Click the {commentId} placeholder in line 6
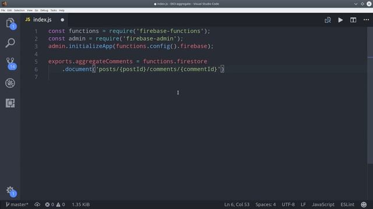This screenshot has width=373, height=209. (x=199, y=69)
